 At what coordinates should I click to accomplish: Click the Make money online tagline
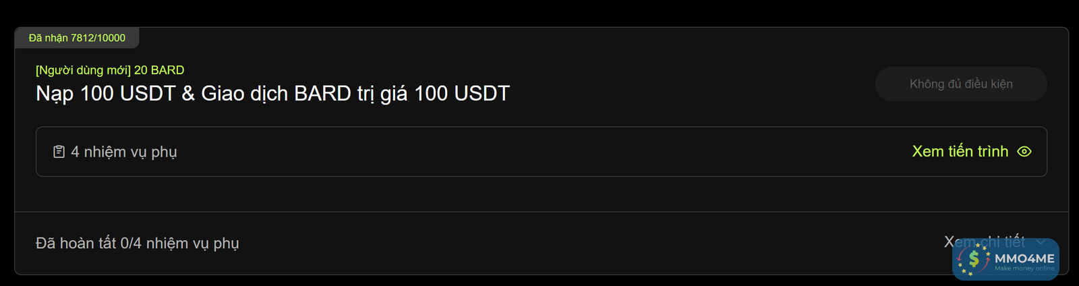click(x=1024, y=268)
